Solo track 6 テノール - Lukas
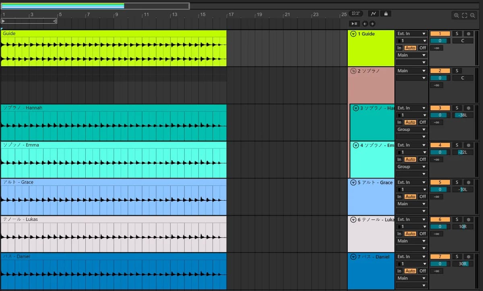Screen dimensions: 483x291 457,220
